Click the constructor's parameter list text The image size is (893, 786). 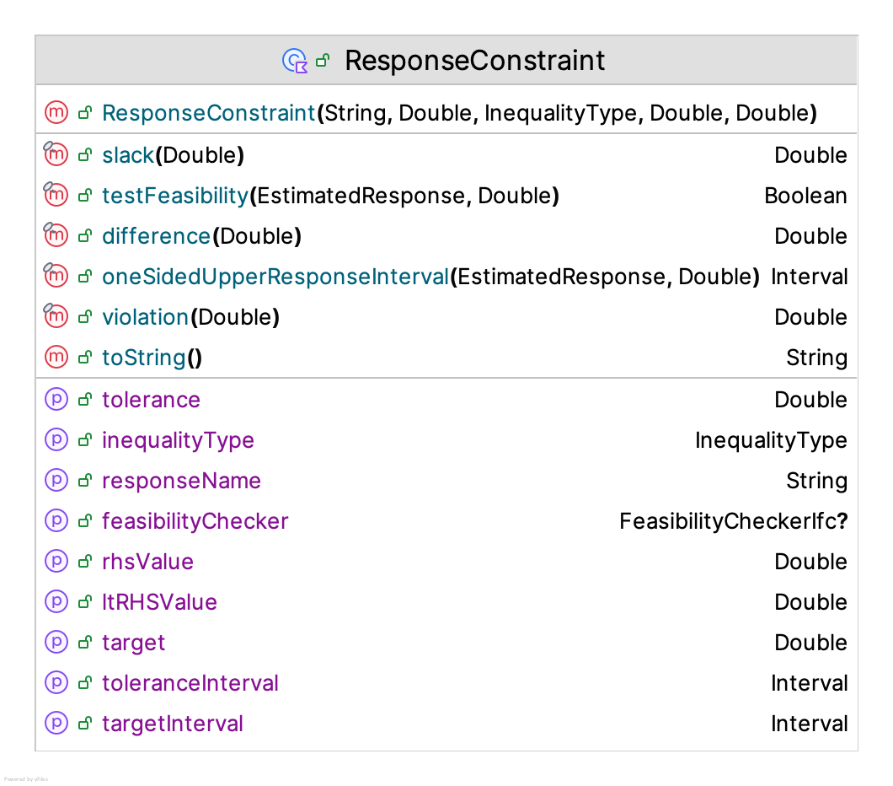pos(567,113)
